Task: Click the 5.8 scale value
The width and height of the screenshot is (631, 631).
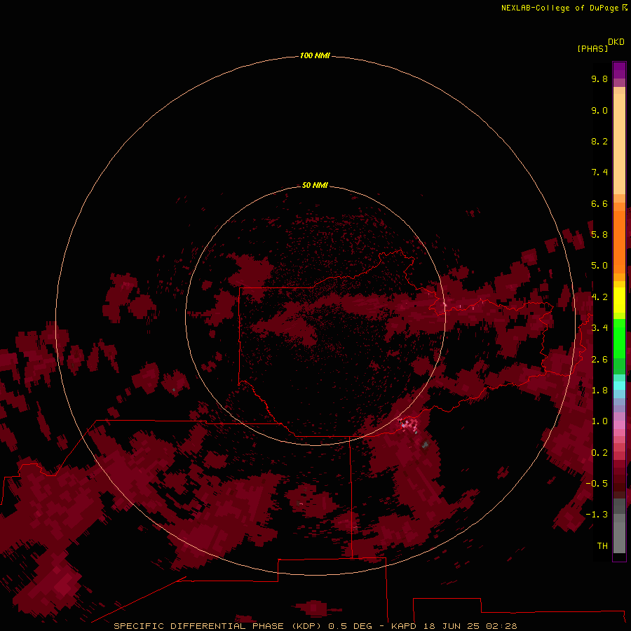Action: pyautogui.click(x=599, y=234)
